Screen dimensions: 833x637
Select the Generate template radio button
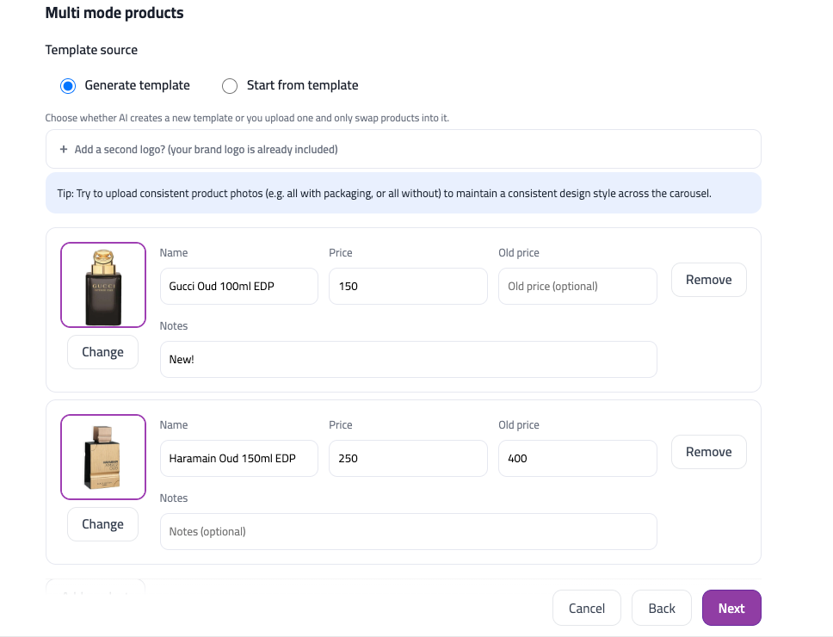coord(68,85)
